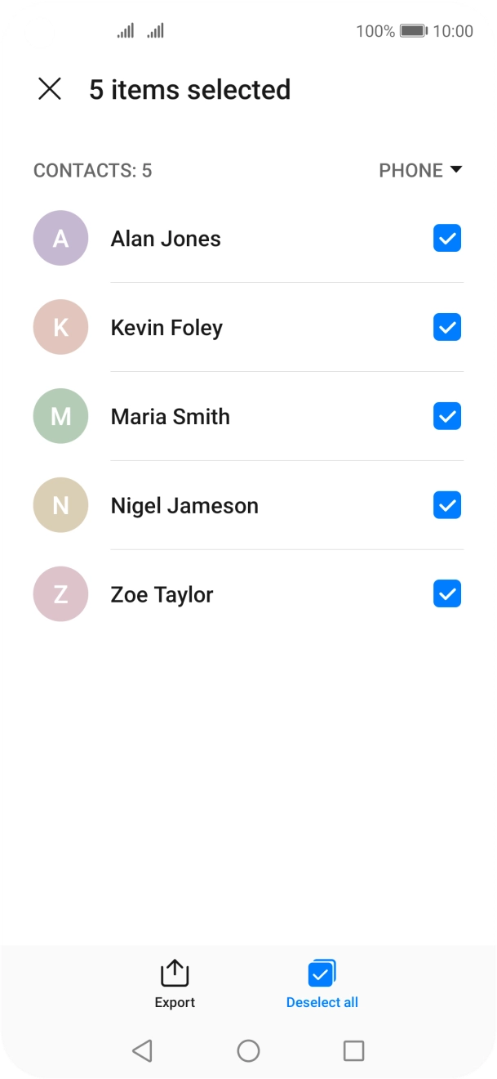Tap the Deselect all icon

coord(322,974)
